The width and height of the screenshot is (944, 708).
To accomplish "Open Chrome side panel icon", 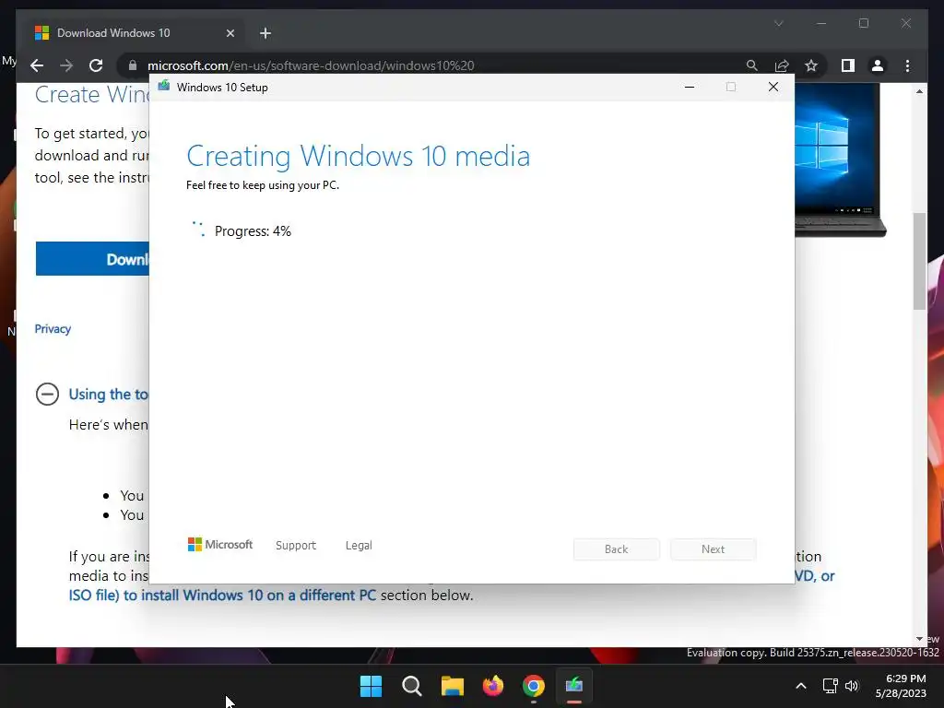I will point(848,65).
